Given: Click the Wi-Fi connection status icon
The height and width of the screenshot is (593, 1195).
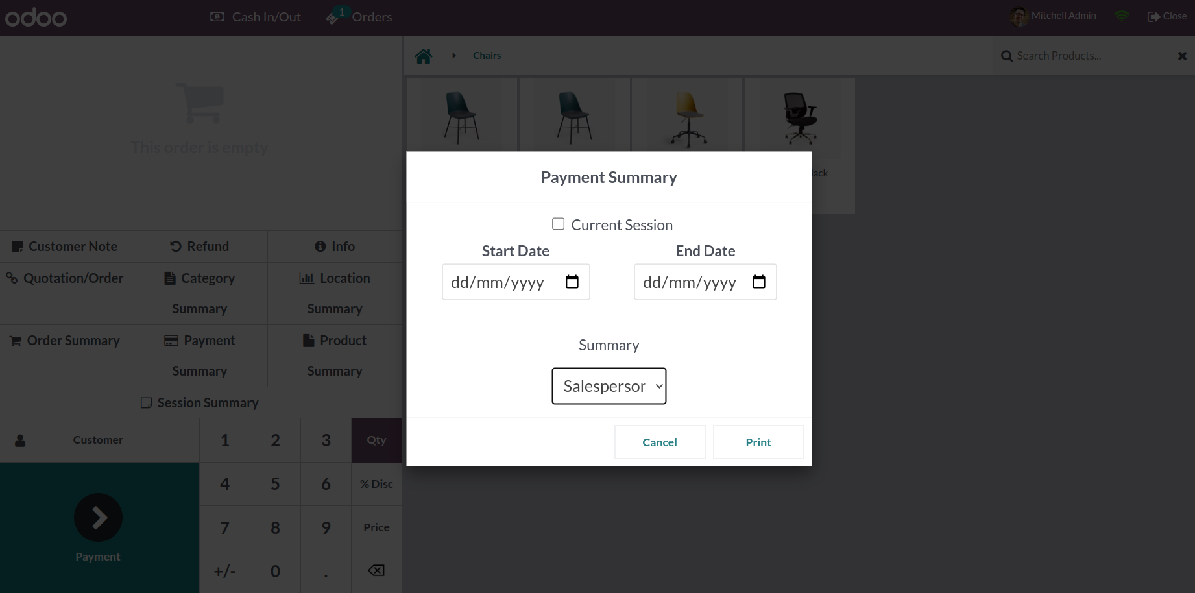Looking at the screenshot, I should (x=1122, y=16).
